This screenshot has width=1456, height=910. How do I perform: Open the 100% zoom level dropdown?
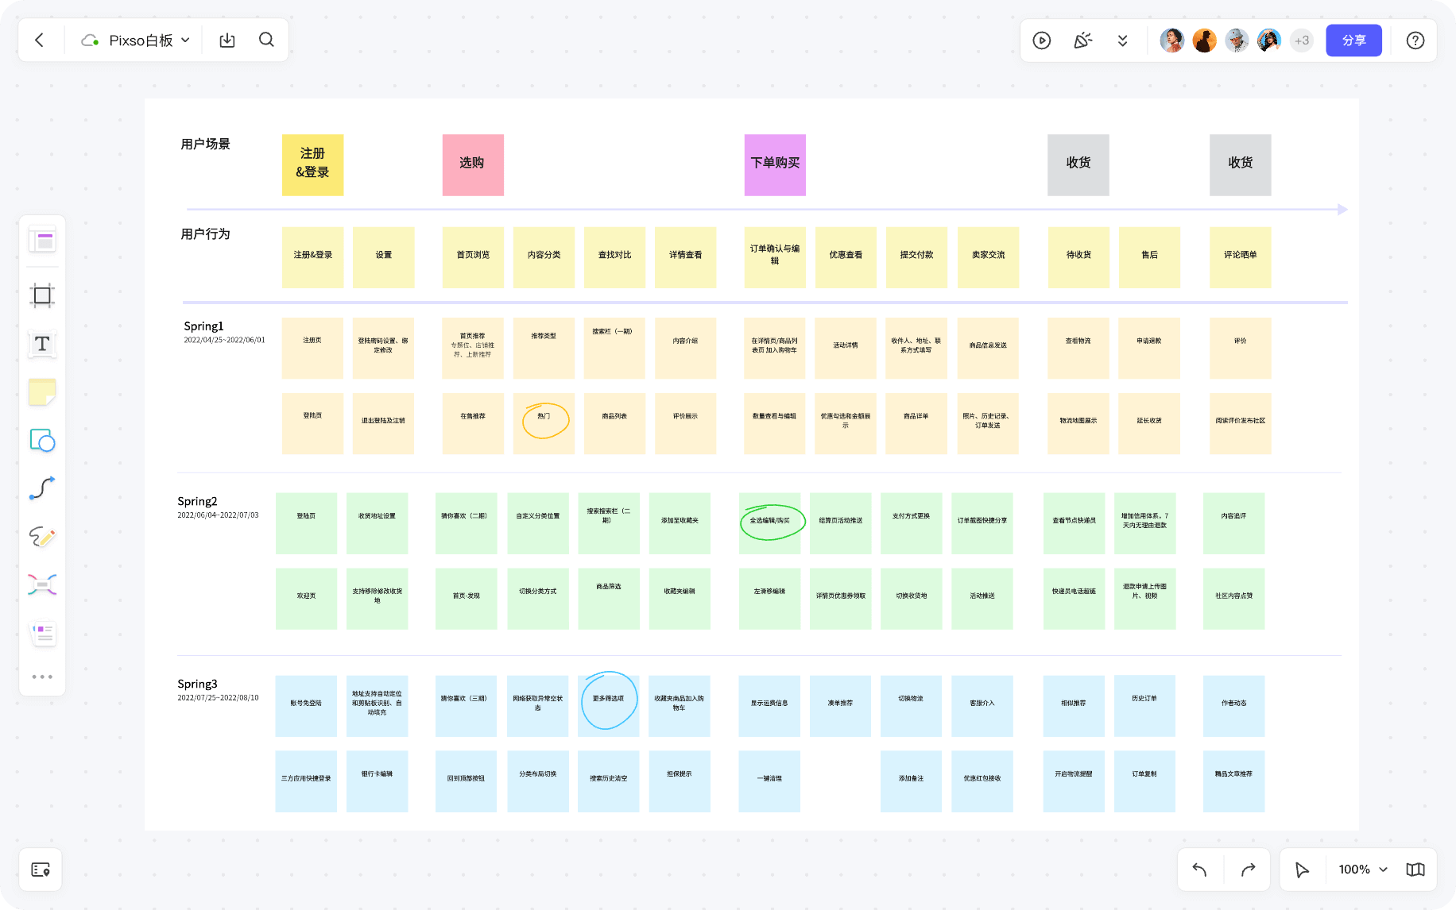tap(1362, 870)
